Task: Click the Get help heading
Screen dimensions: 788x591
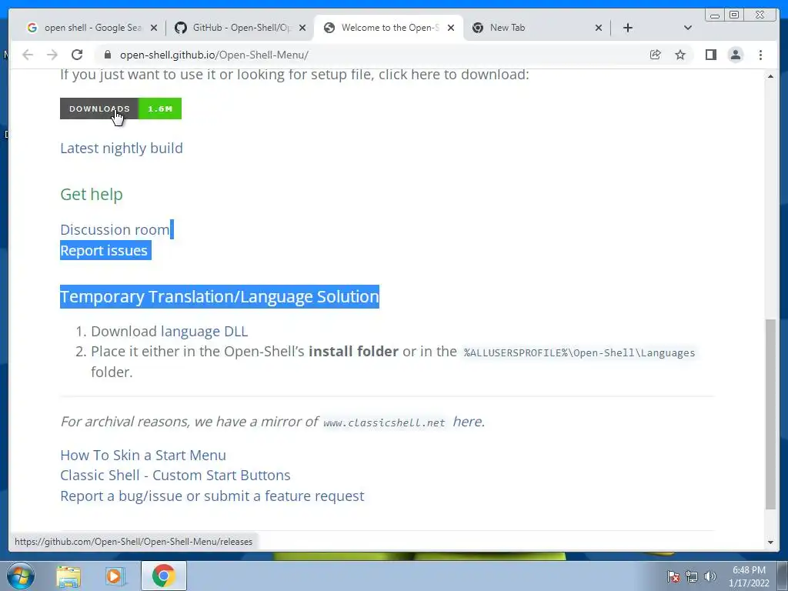Action: (x=92, y=195)
